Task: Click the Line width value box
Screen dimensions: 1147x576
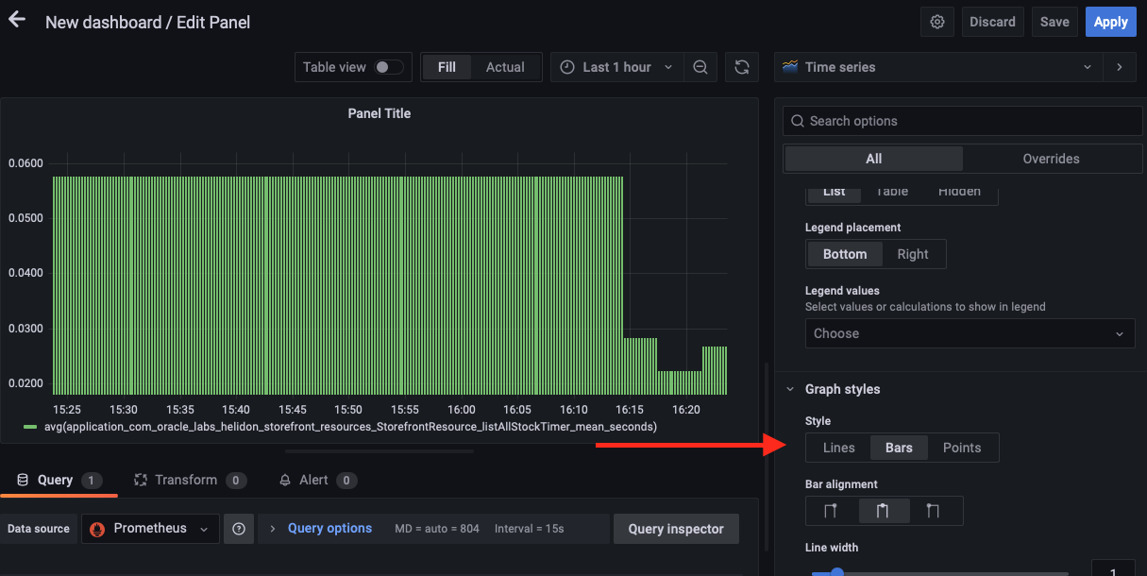Action: click(1114, 569)
